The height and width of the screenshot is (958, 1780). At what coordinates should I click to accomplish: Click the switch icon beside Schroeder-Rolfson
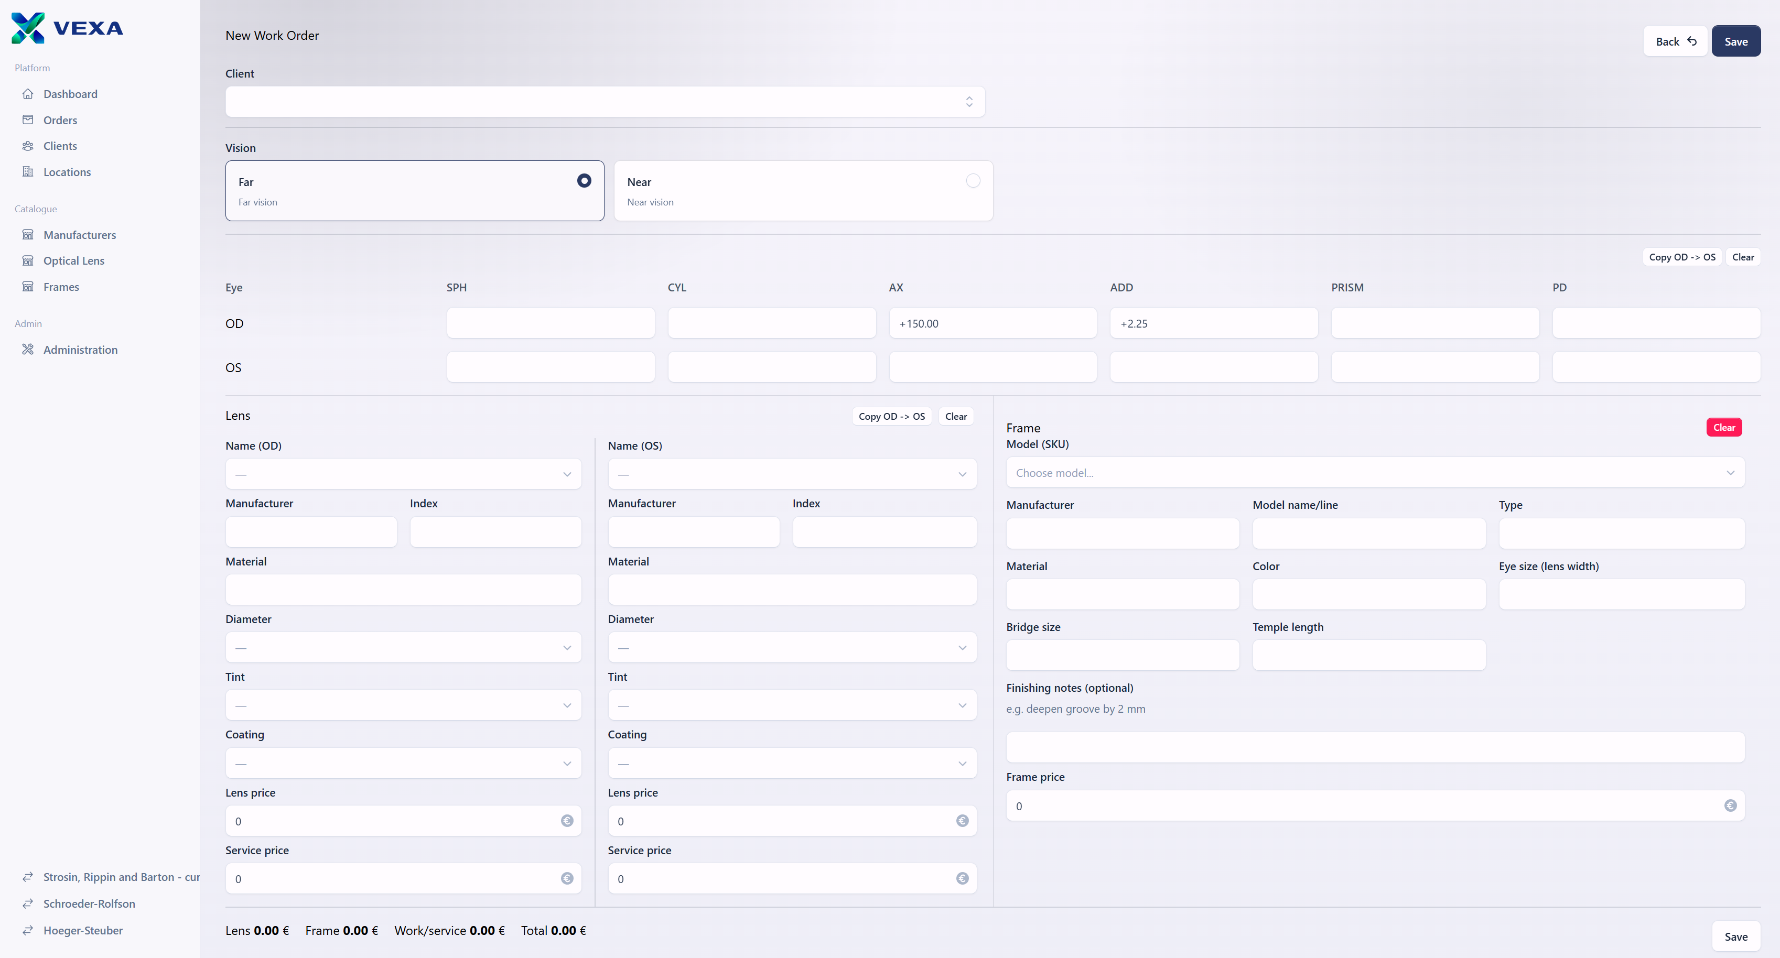pyautogui.click(x=28, y=903)
